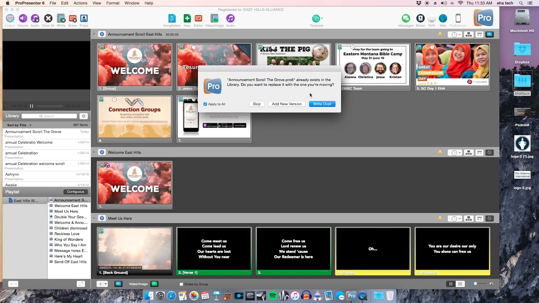Viewport: 539px width, 303px height.
Task: Open the Messages panel
Action: tap(406, 19)
